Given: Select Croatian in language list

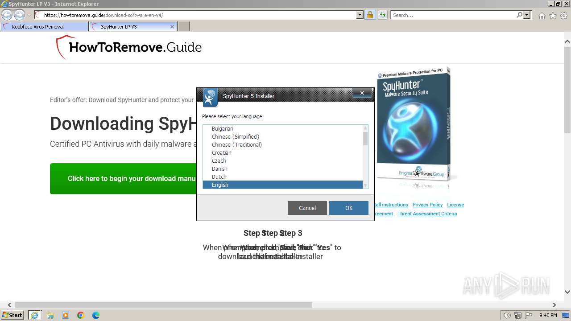Looking at the screenshot, I should tap(283, 153).
